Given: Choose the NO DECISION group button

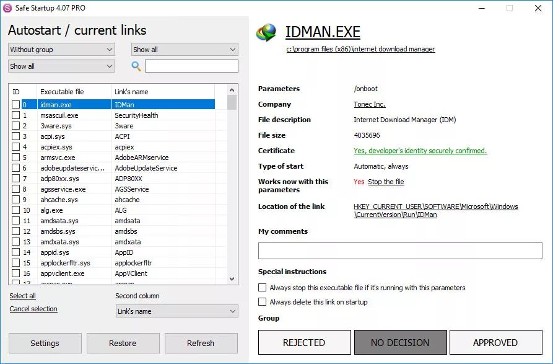Looking at the screenshot, I should point(400,342).
